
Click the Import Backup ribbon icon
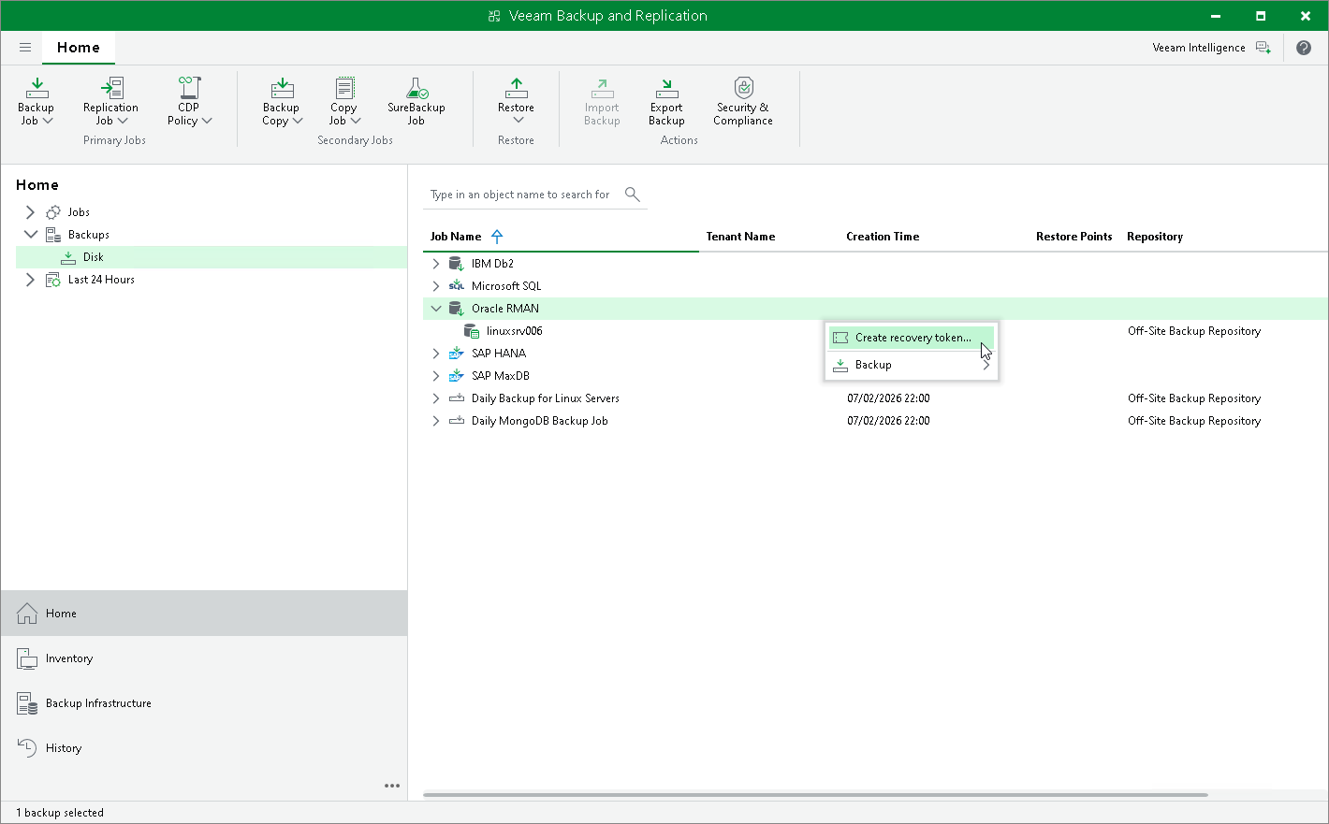(x=603, y=89)
